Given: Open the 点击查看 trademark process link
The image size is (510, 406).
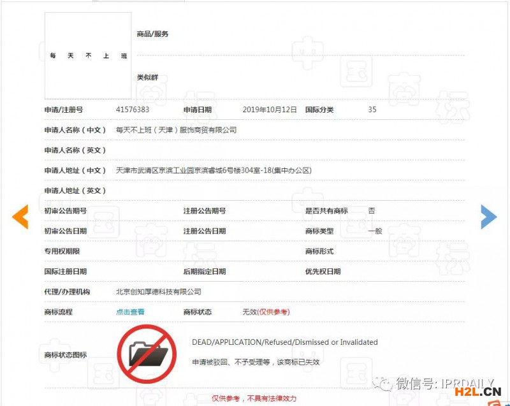Looking at the screenshot, I should click(130, 312).
